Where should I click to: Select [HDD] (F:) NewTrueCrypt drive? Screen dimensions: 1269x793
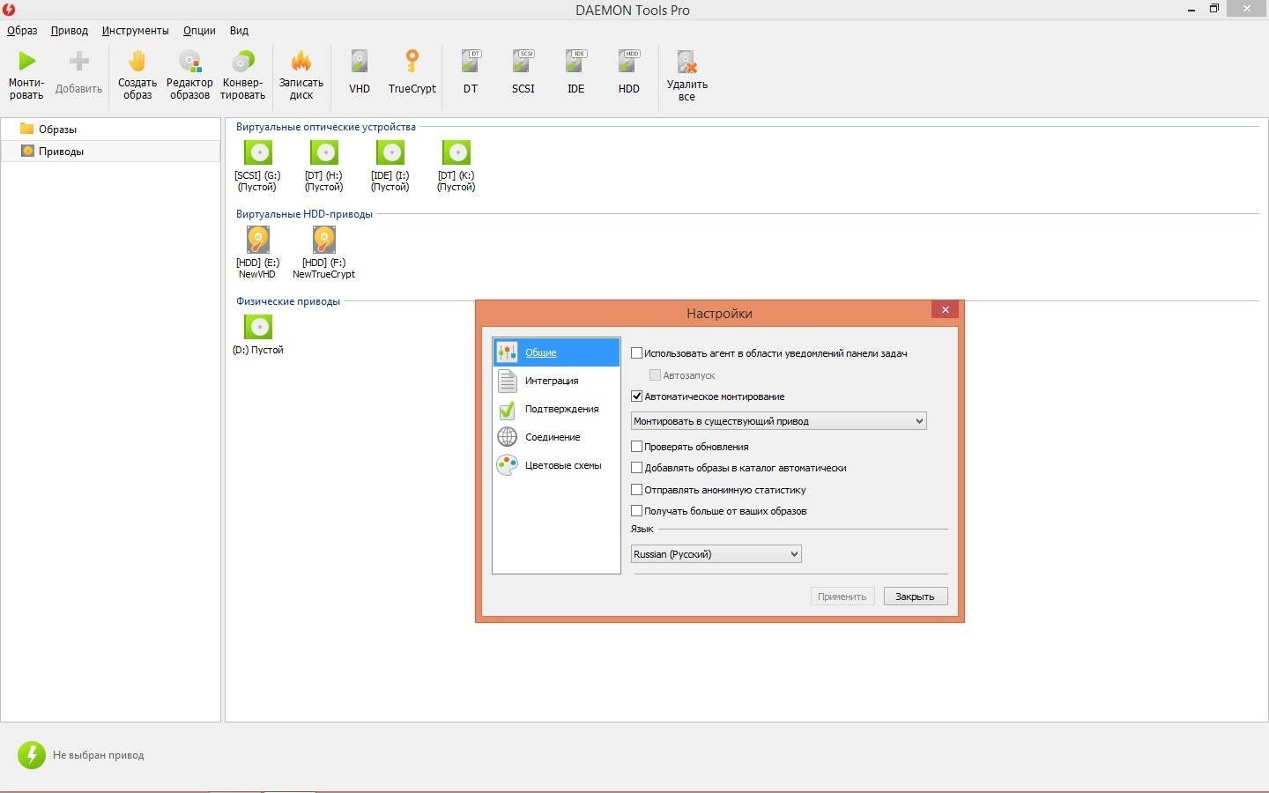click(x=323, y=252)
